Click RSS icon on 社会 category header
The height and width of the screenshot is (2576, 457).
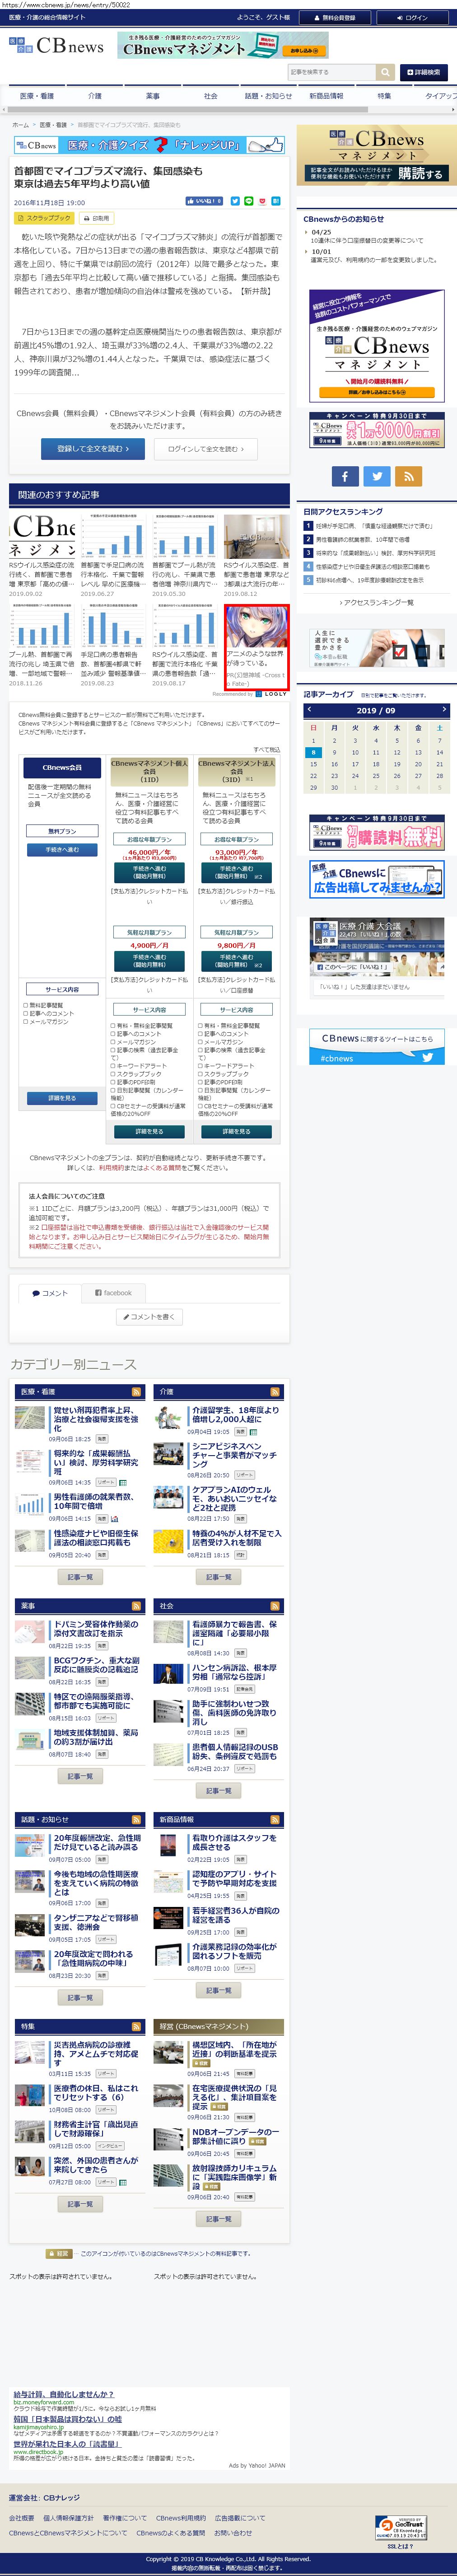[x=275, y=1605]
